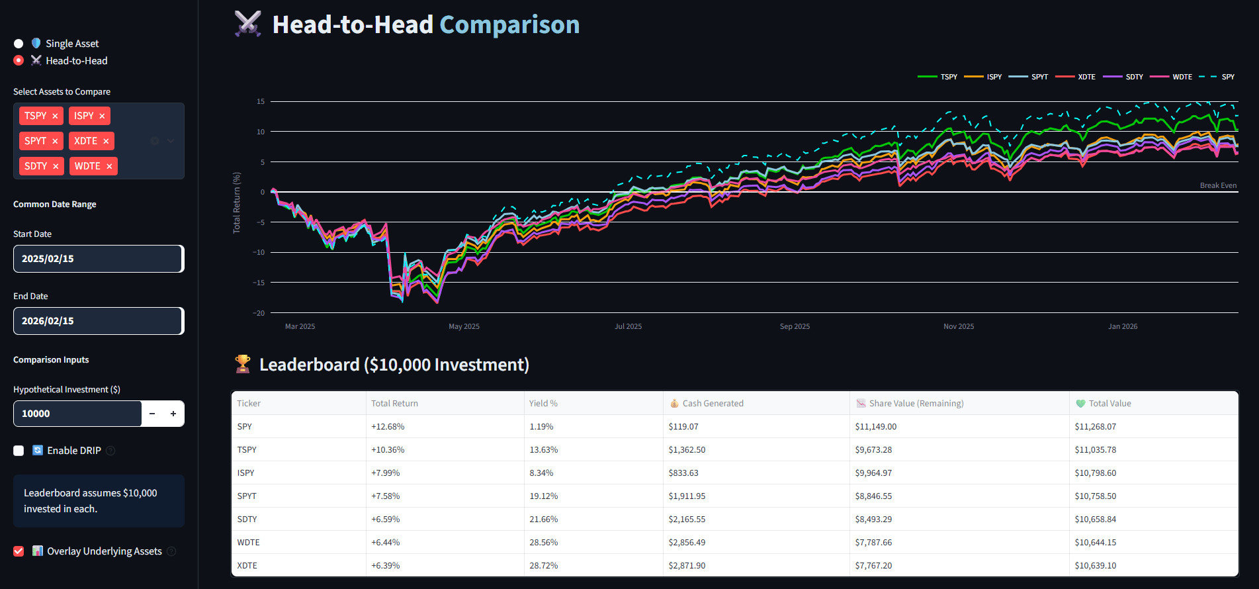Select the +12.68% total return cell
The height and width of the screenshot is (589, 1259).
(x=445, y=426)
